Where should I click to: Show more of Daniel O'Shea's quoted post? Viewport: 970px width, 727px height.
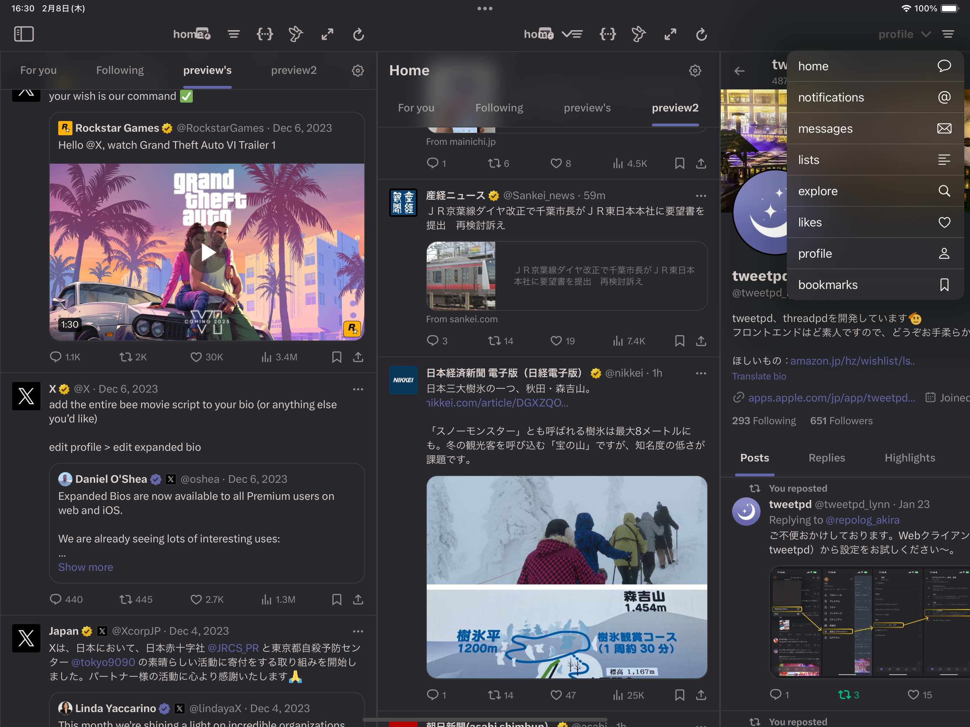point(86,567)
